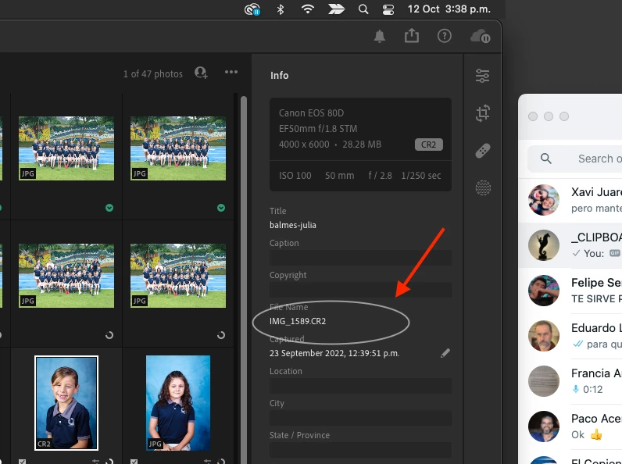Click the file name IMG_1589.CR2
Viewport: 622px width, 464px height.
(298, 321)
